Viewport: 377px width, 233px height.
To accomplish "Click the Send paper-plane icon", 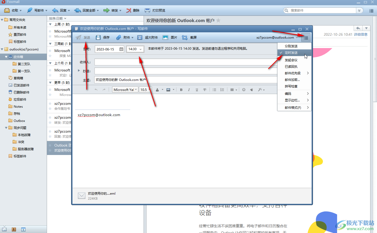I will [78, 38].
